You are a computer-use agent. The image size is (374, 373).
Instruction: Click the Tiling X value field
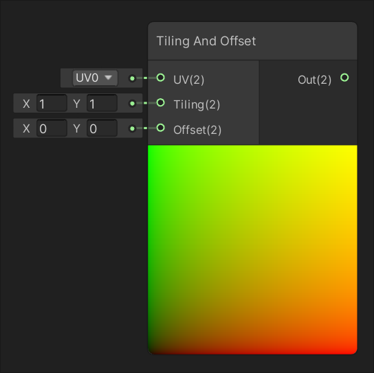click(52, 103)
